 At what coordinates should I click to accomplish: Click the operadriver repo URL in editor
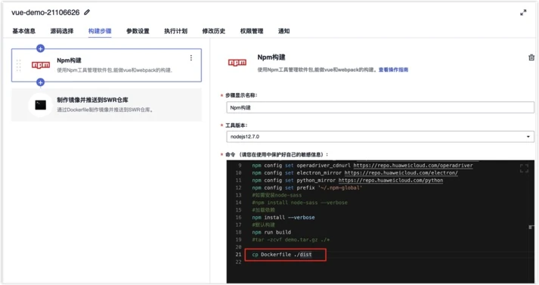(414, 166)
